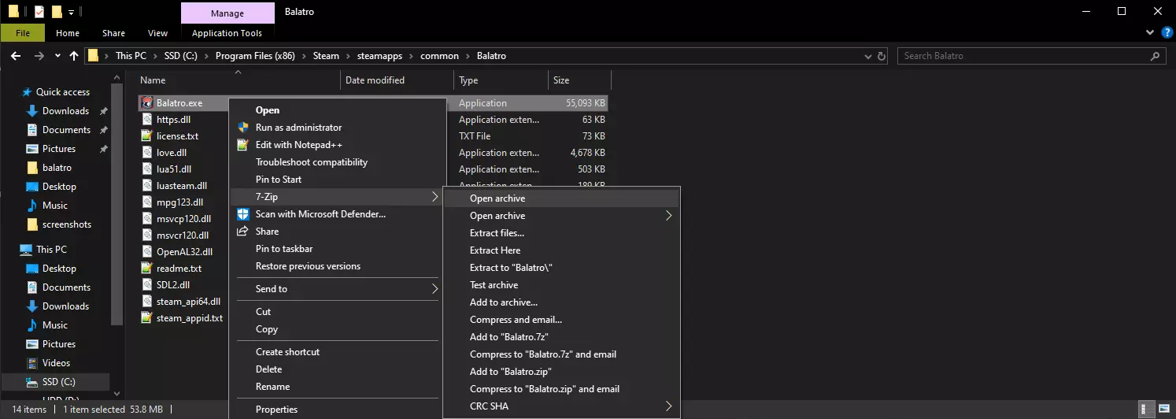This screenshot has height=419, width=1176.
Task: Open the View ribbon tab
Action: [x=157, y=33]
